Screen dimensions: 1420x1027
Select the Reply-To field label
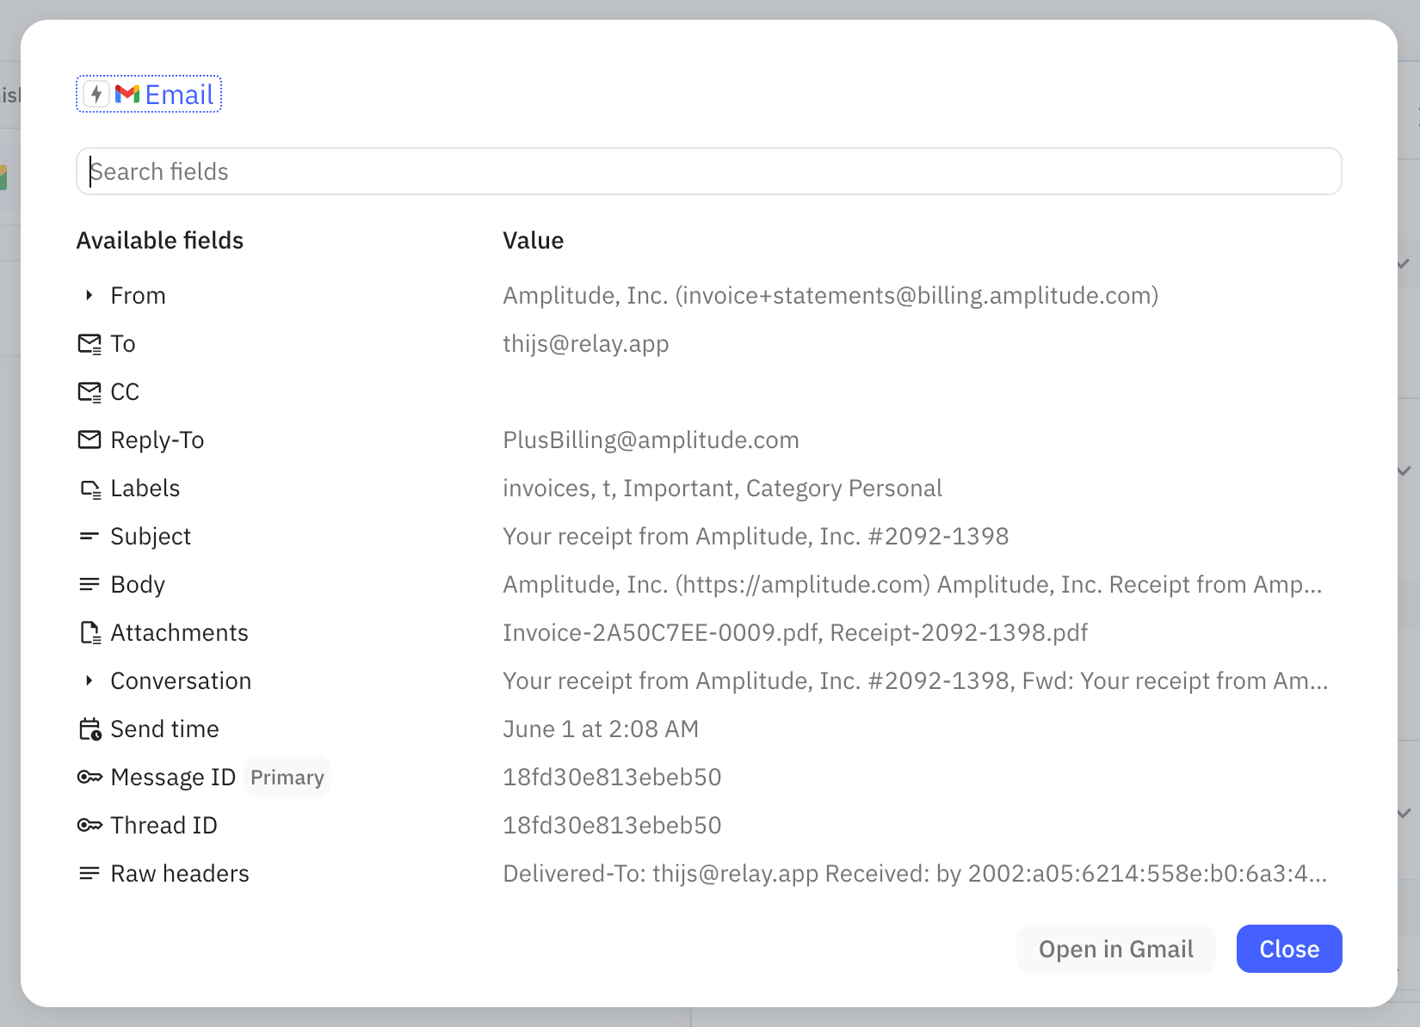(x=157, y=440)
